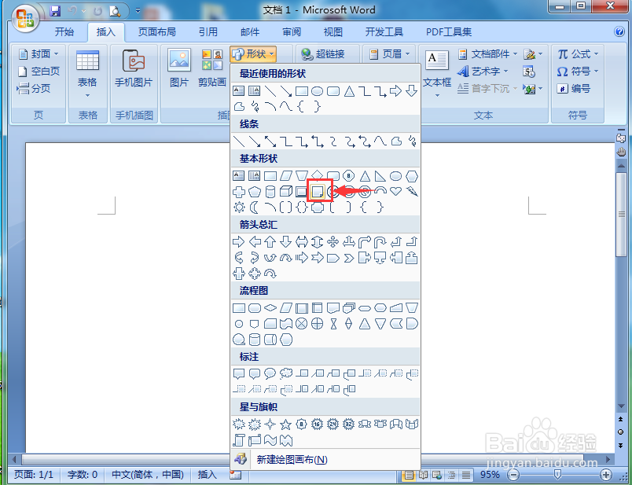The height and width of the screenshot is (485, 632).
Task: Select the Sun shape in 基本形状
Action: [x=239, y=208]
